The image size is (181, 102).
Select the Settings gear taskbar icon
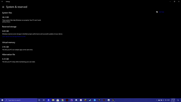48,100
